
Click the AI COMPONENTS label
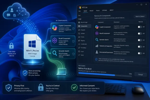[x=61, y=21]
